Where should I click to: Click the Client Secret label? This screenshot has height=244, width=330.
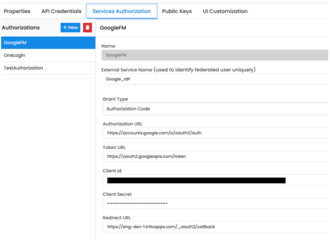(117, 194)
